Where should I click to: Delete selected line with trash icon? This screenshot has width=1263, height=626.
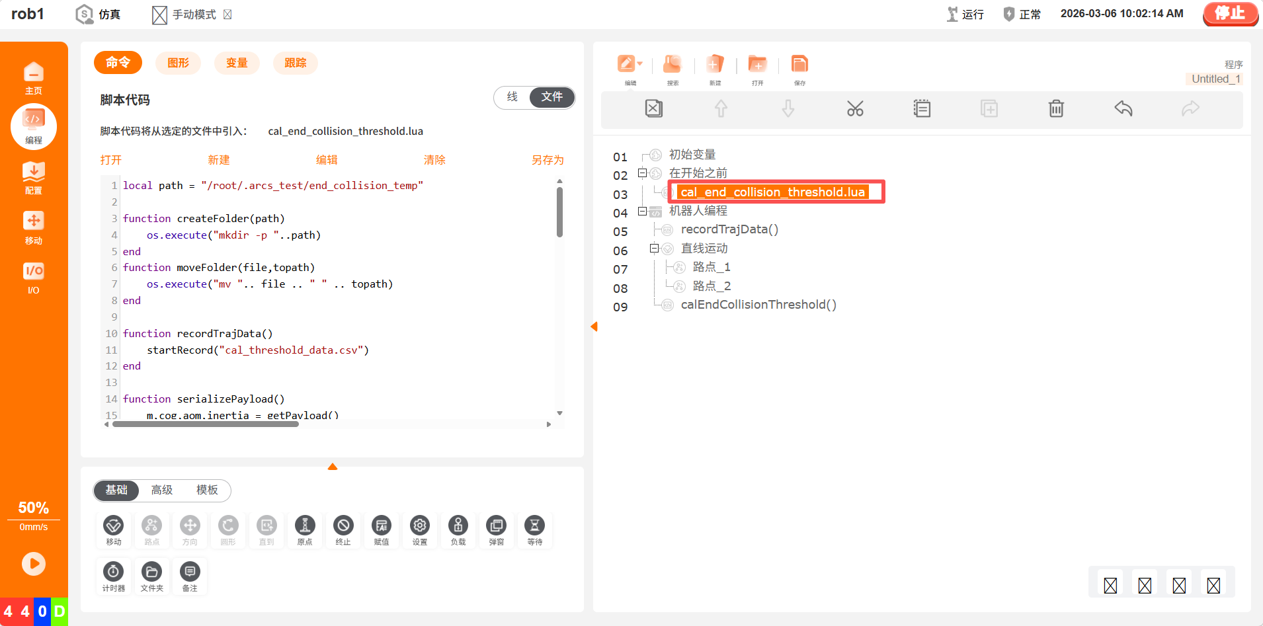[x=1056, y=109]
